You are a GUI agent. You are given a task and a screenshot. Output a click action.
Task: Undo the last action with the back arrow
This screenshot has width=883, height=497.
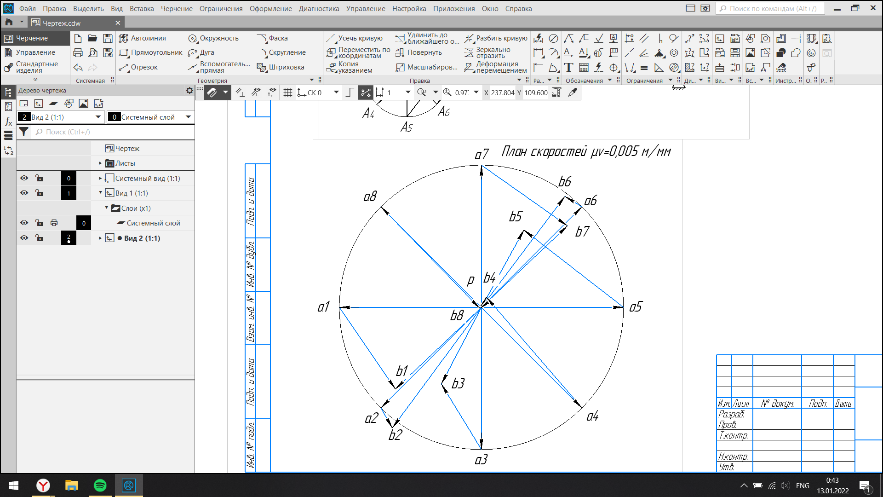click(x=78, y=68)
